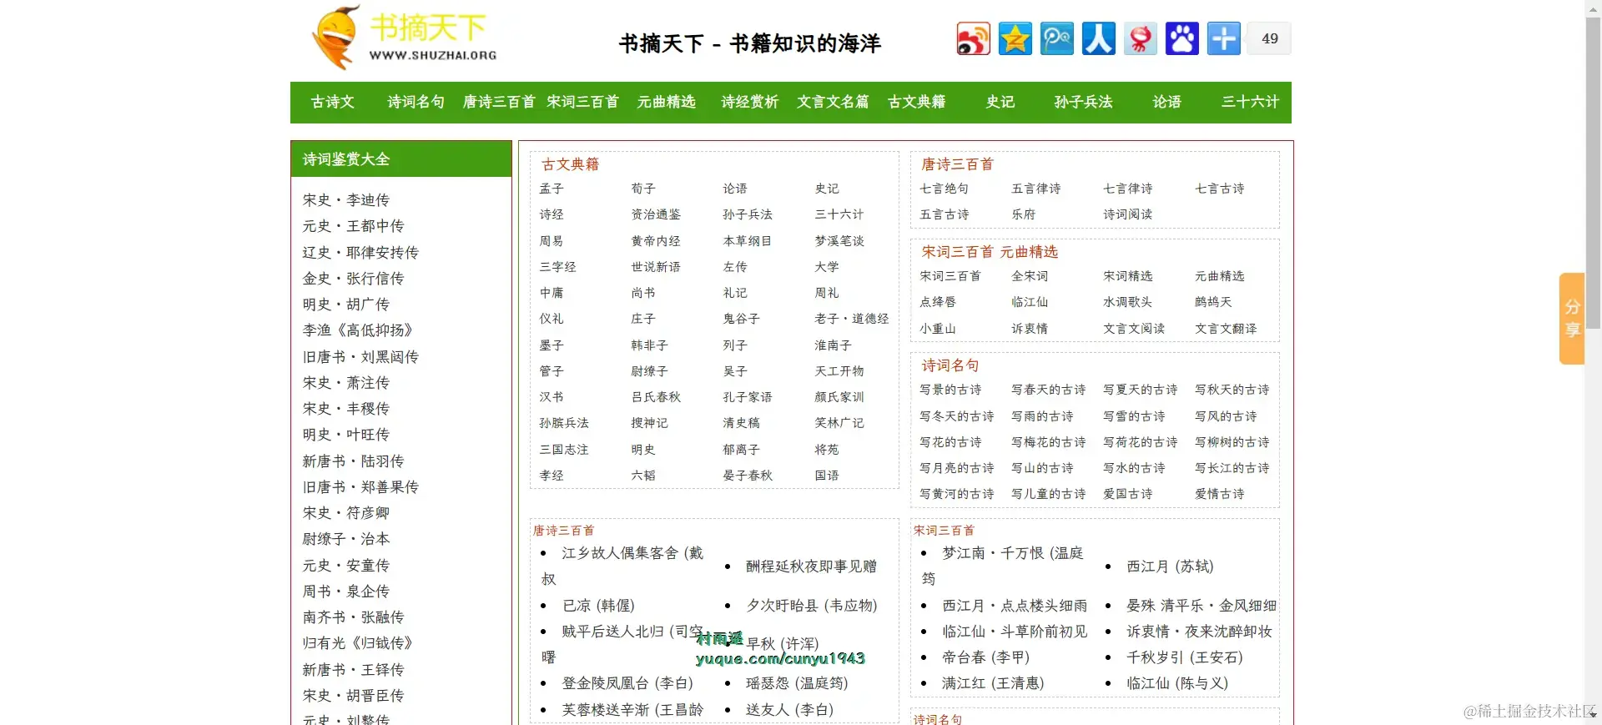Screen dimensions: 1602x725
Task: Click the yellow star Qzone share icon
Action: (1015, 38)
